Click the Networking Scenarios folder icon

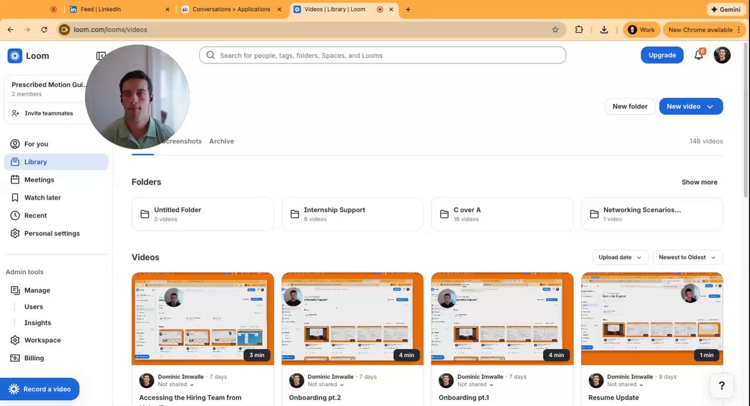tap(594, 214)
